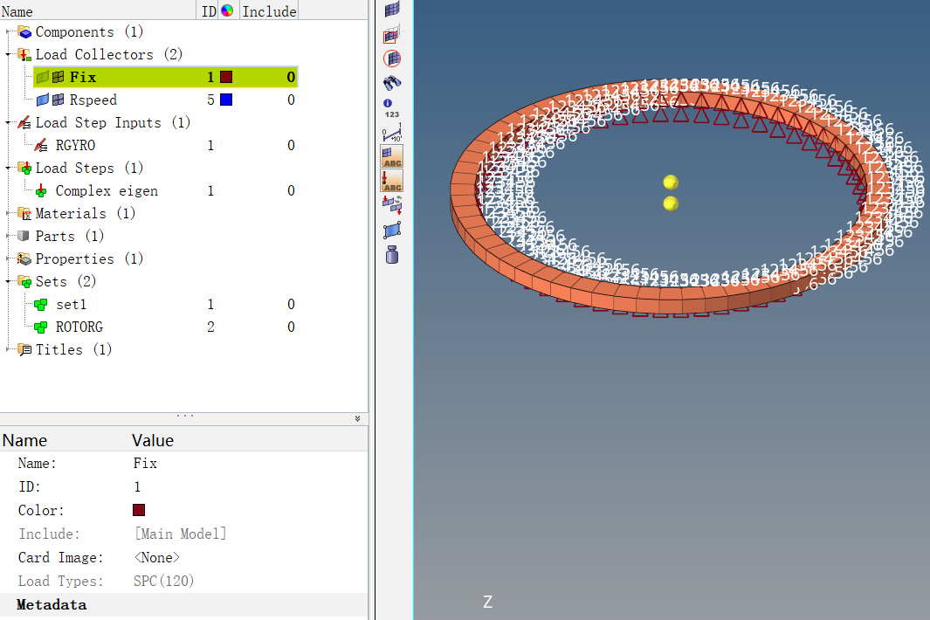Image resolution: width=930 pixels, height=620 pixels.
Task: Collapse the Load Collectors folder
Action: [9, 55]
